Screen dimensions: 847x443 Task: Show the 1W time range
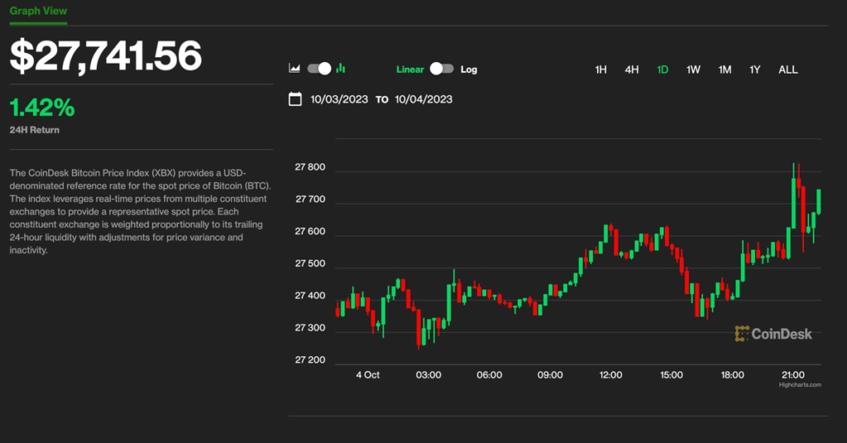click(x=693, y=69)
